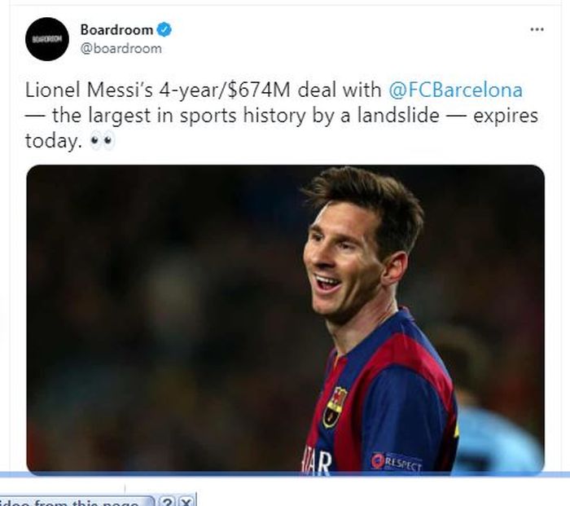
Task: Click the Respect sleeve badge
Action: [397, 462]
